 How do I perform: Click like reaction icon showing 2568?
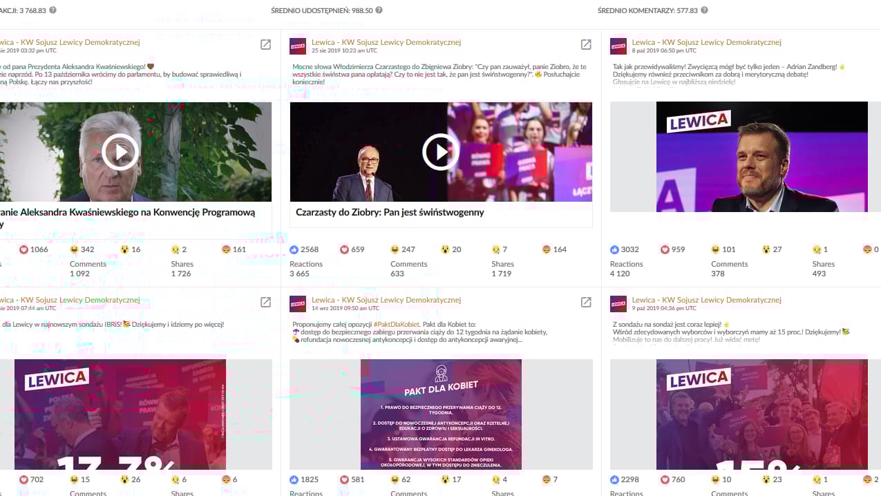point(294,249)
